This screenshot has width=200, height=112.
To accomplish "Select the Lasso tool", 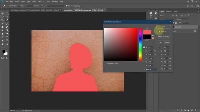I will [2, 17].
